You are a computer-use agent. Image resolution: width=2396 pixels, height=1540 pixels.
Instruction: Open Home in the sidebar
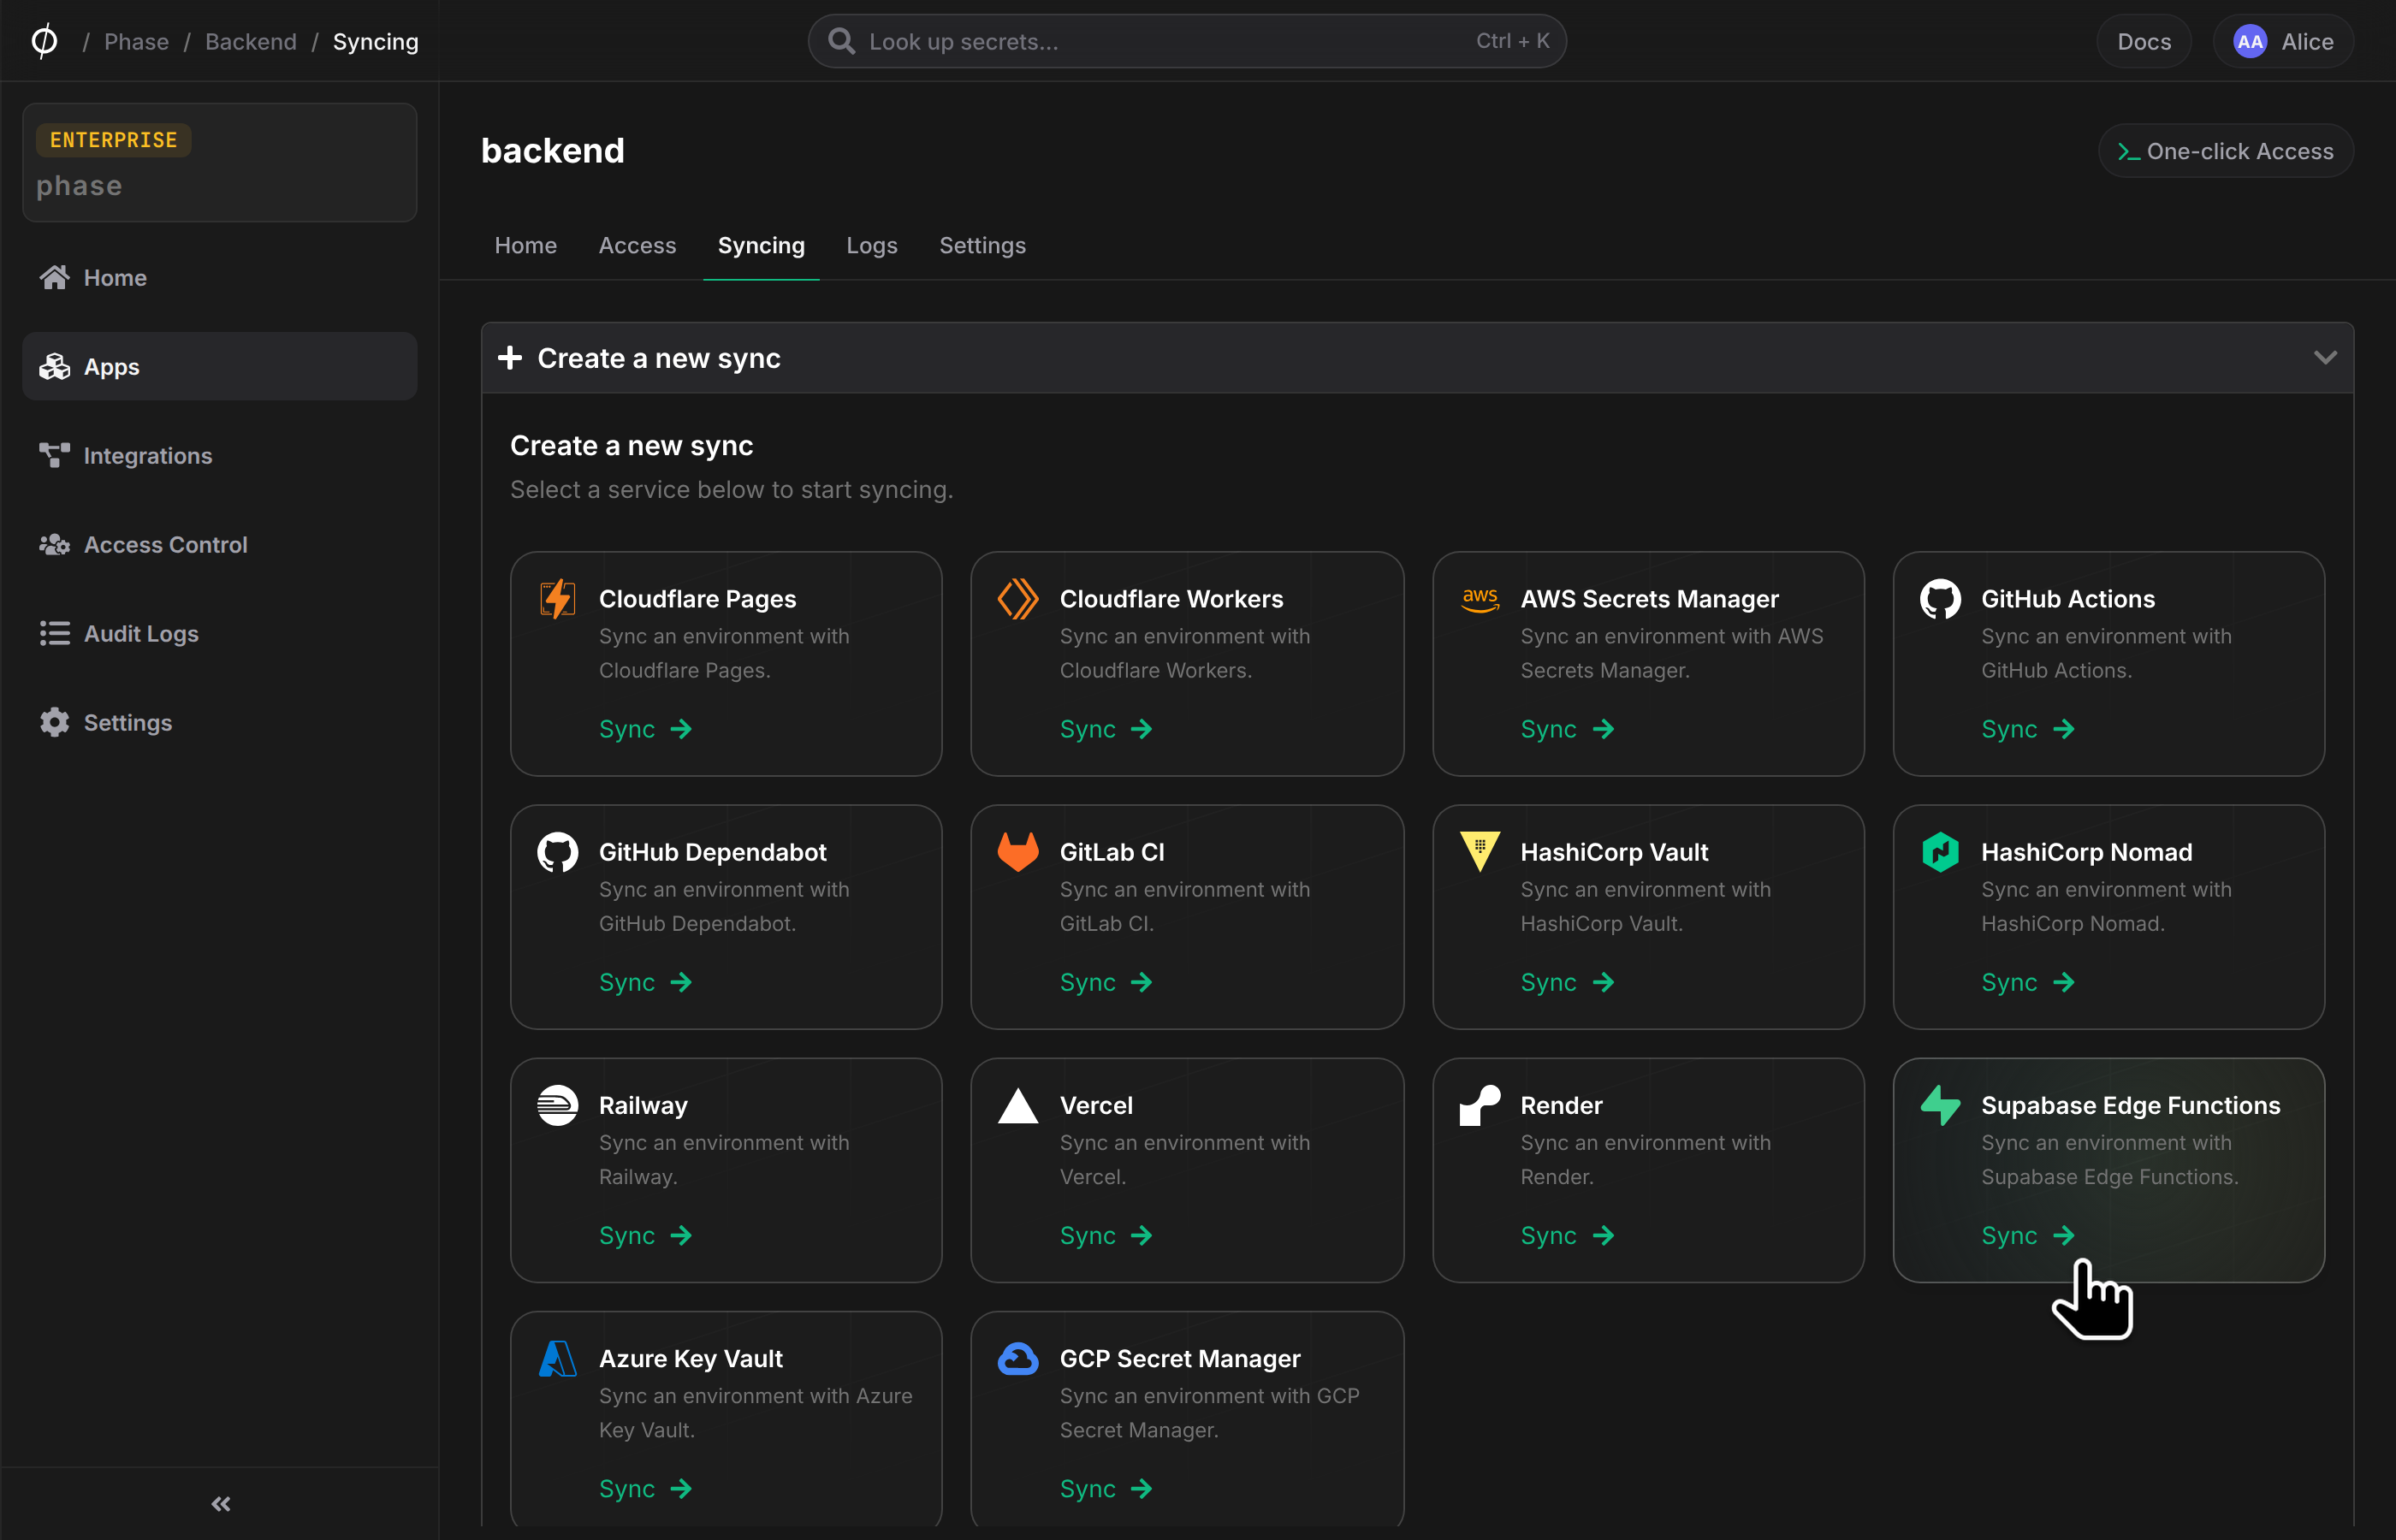click(219, 277)
